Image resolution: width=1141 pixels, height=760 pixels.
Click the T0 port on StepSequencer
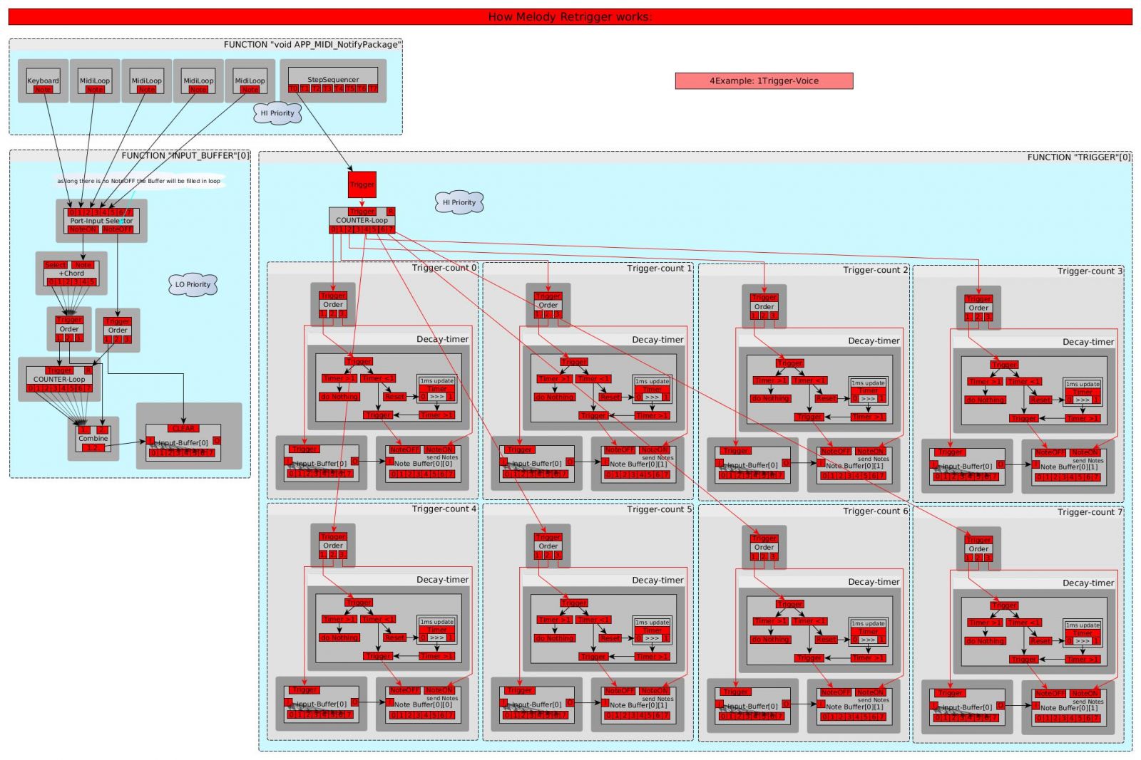coord(293,88)
